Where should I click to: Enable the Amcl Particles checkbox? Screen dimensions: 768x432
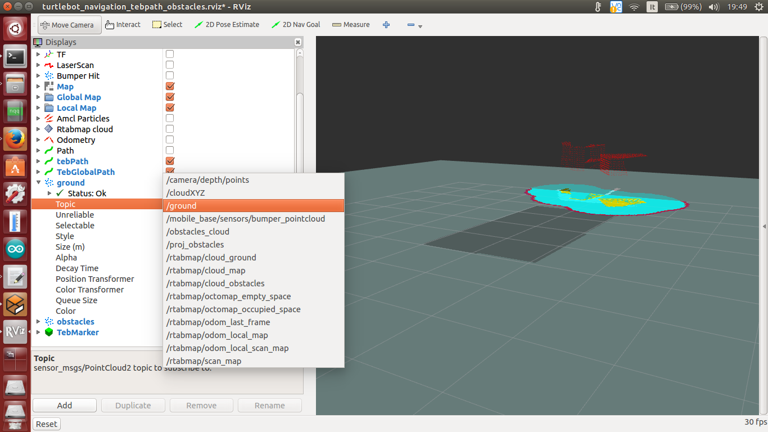[x=170, y=119]
